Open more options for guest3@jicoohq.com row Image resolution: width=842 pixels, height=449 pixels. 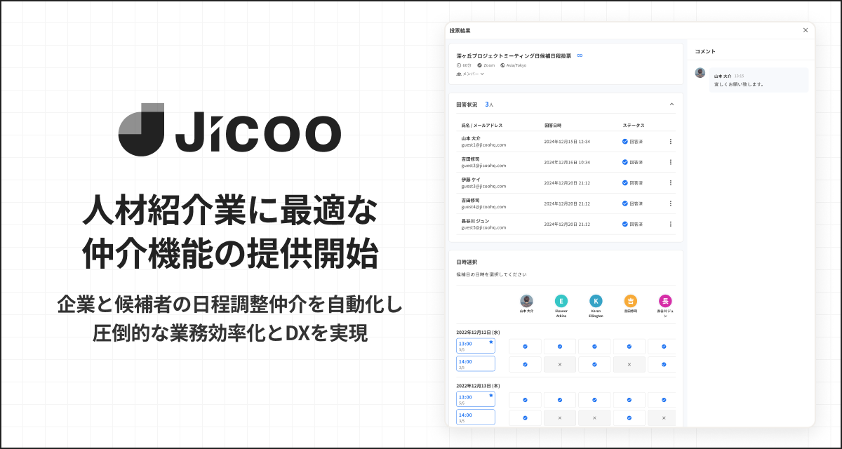tap(670, 182)
